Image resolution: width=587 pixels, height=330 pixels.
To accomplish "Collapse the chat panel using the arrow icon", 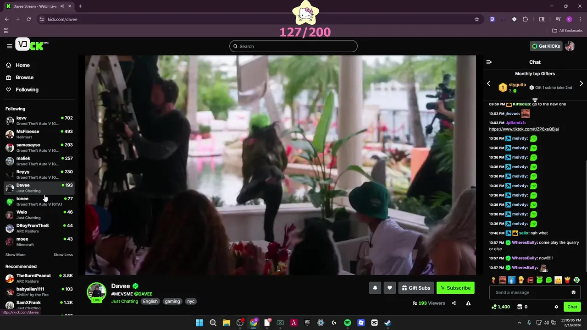I will tap(489, 62).
